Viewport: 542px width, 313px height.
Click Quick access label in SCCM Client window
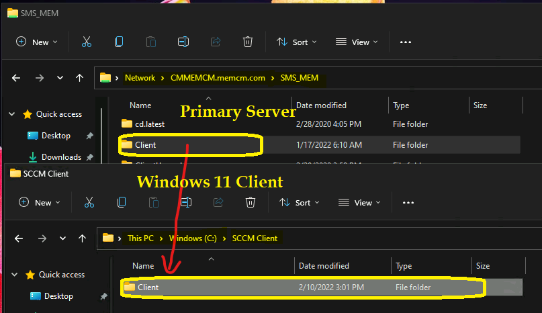[62, 275]
